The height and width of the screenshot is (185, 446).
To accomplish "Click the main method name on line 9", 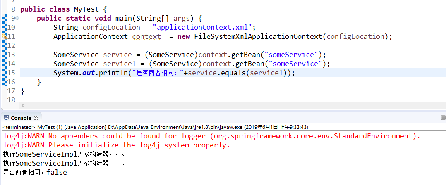I will coord(123,19).
